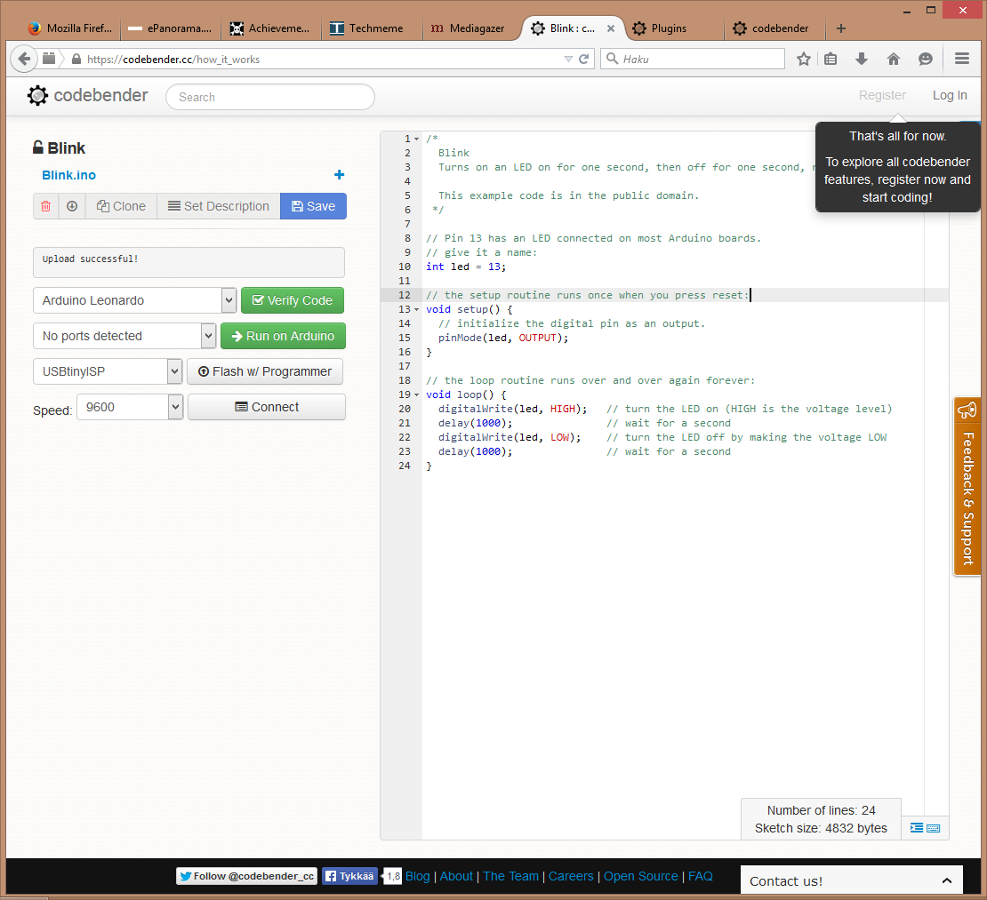This screenshot has height=900, width=987.
Task: Switch to the Mediagazer tab
Action: (x=471, y=28)
